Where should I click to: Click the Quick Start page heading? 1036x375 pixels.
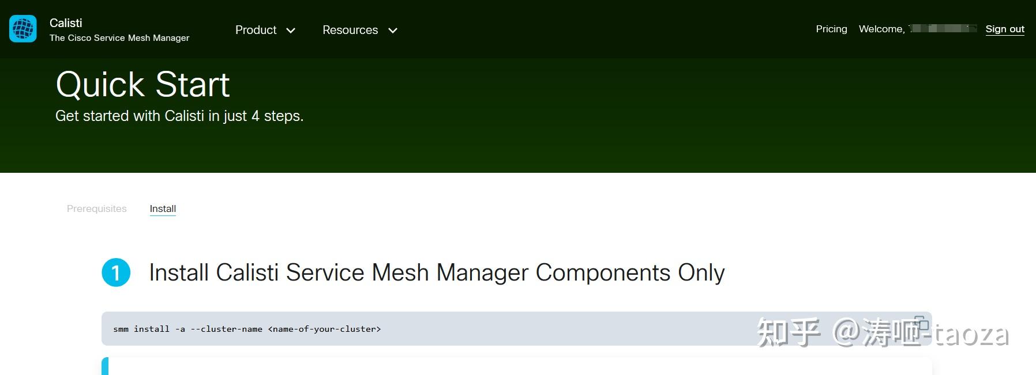coord(142,85)
